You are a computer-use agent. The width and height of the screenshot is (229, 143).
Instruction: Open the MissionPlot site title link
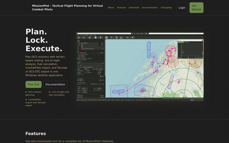67,8
